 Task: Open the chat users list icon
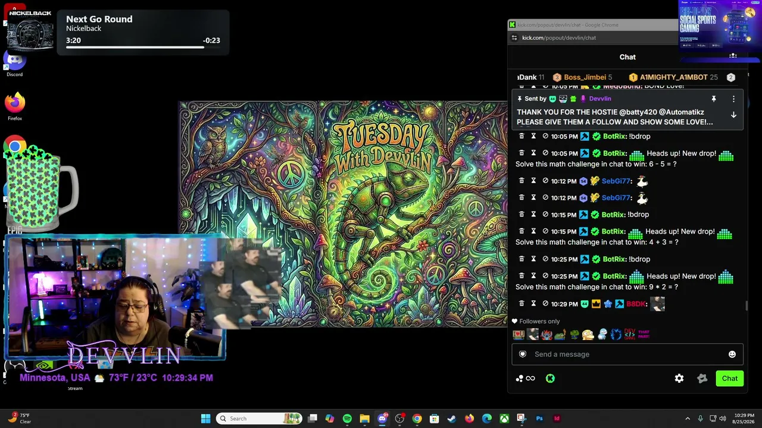733,57
